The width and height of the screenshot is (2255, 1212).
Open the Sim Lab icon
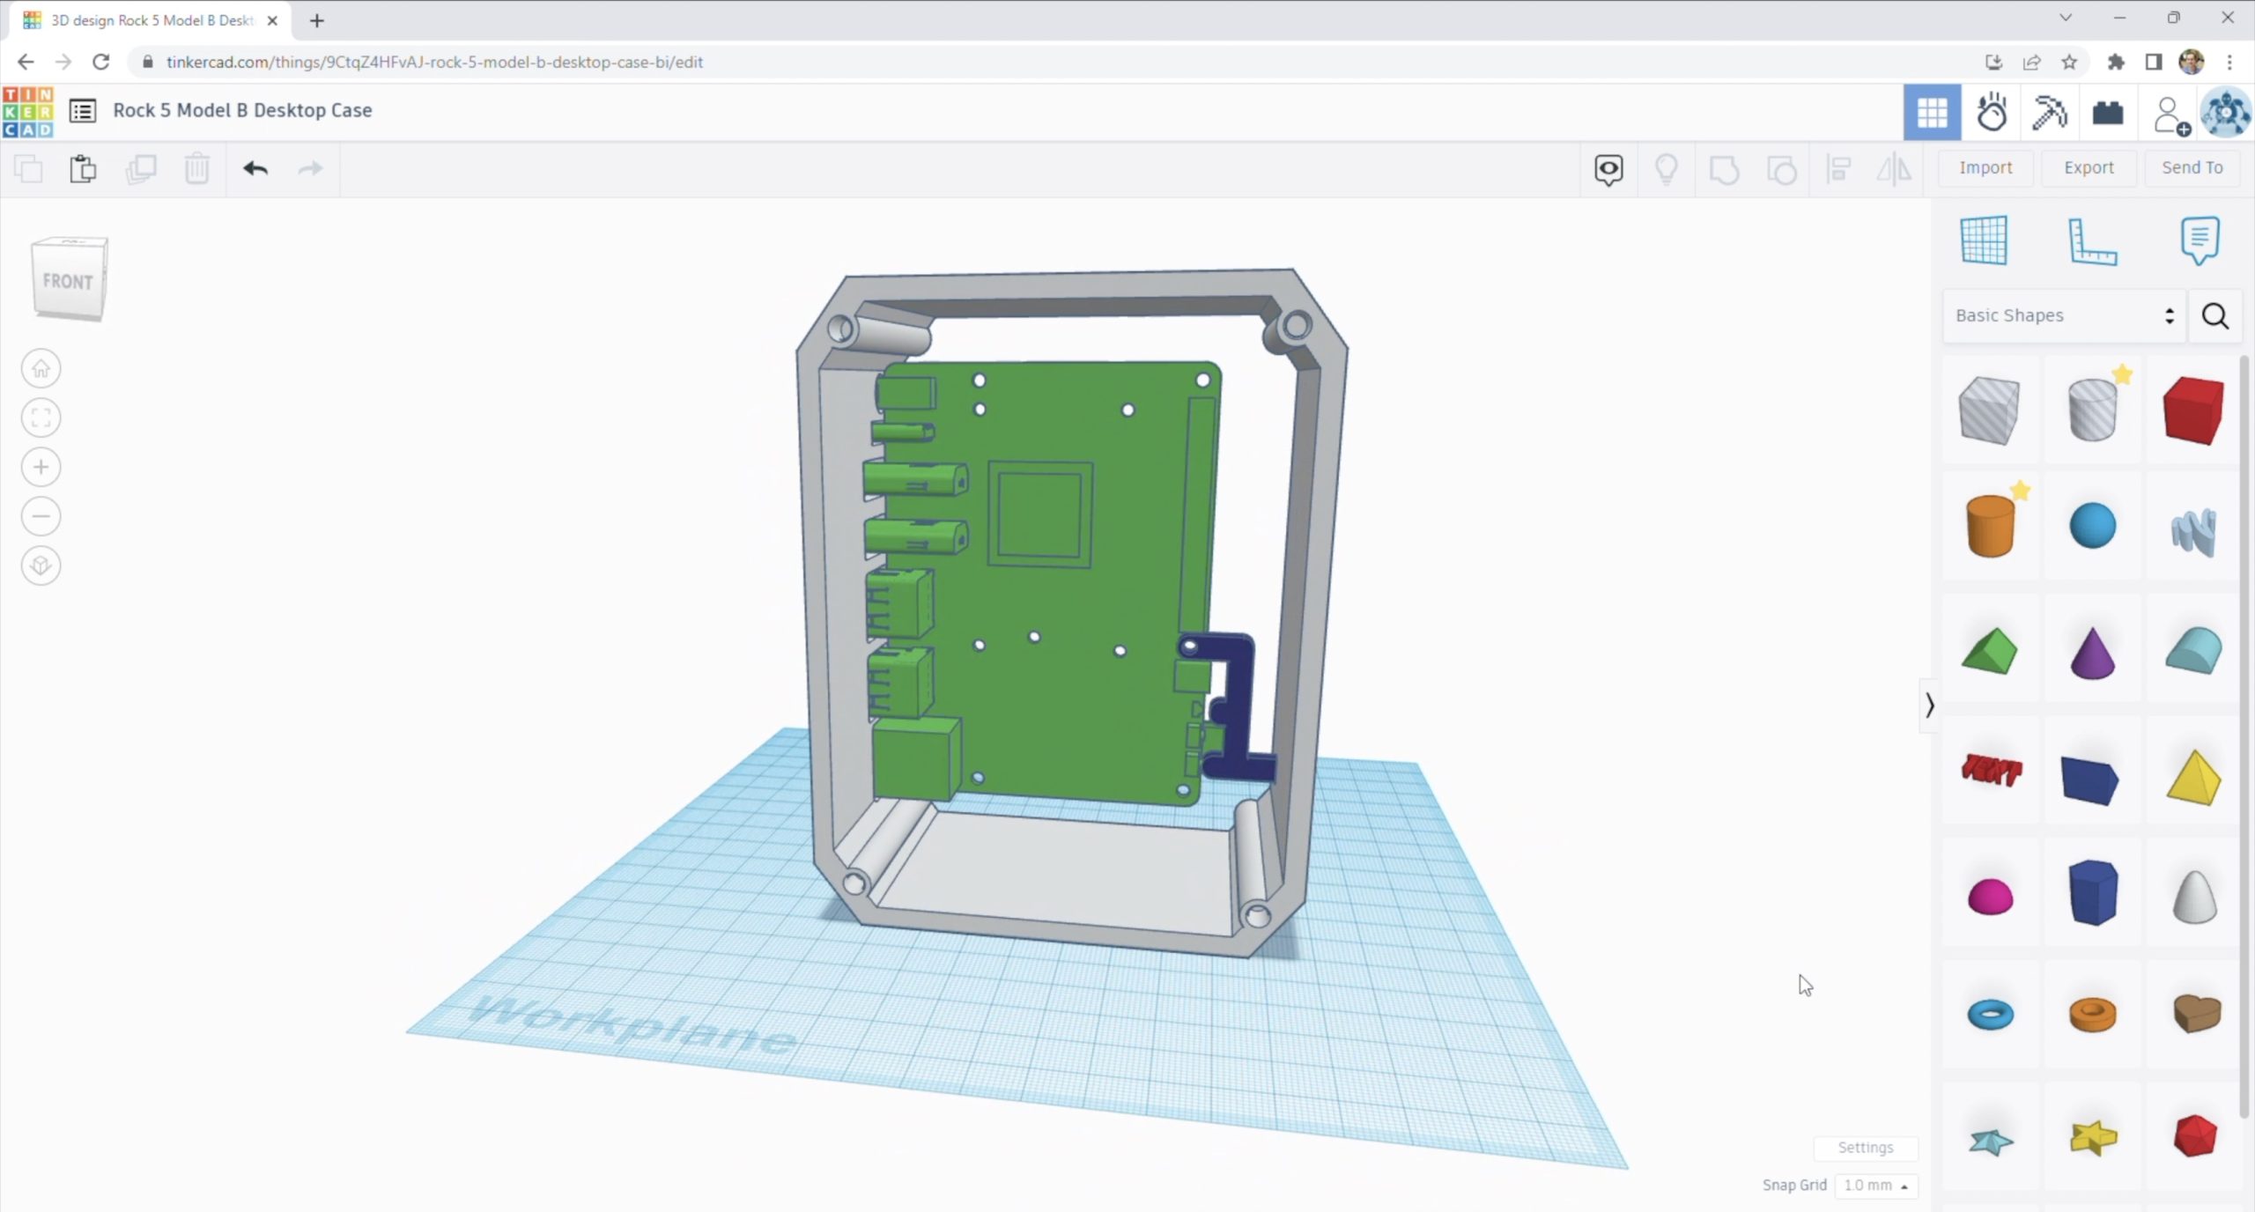(1992, 113)
